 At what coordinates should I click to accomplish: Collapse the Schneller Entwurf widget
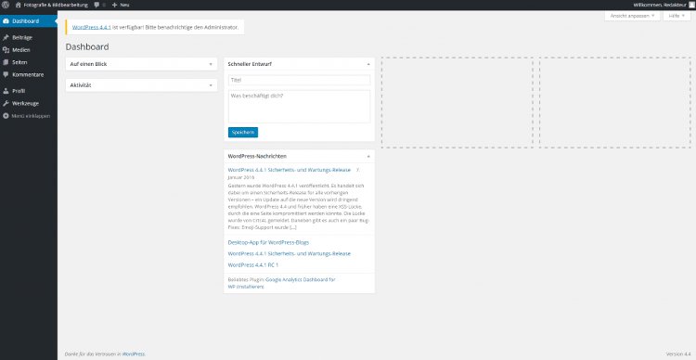pos(368,64)
